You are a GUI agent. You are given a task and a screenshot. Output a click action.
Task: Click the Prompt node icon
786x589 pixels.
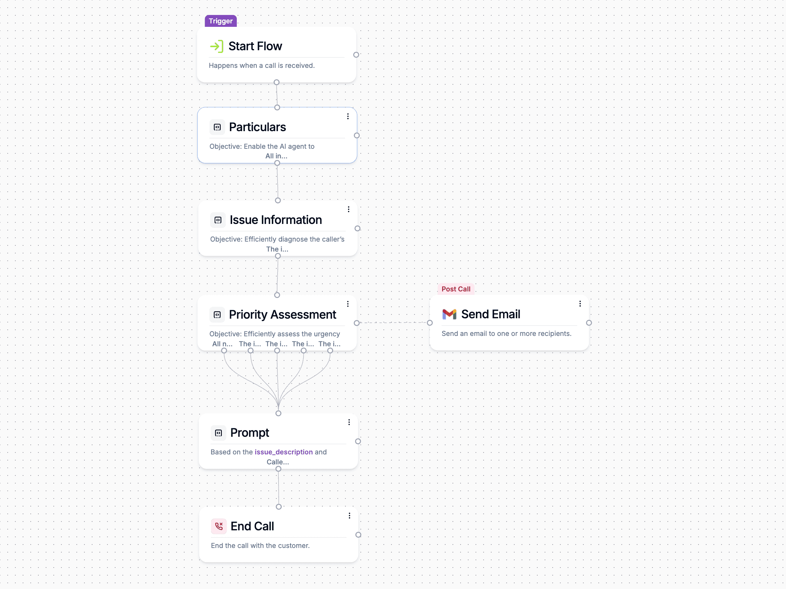point(218,433)
